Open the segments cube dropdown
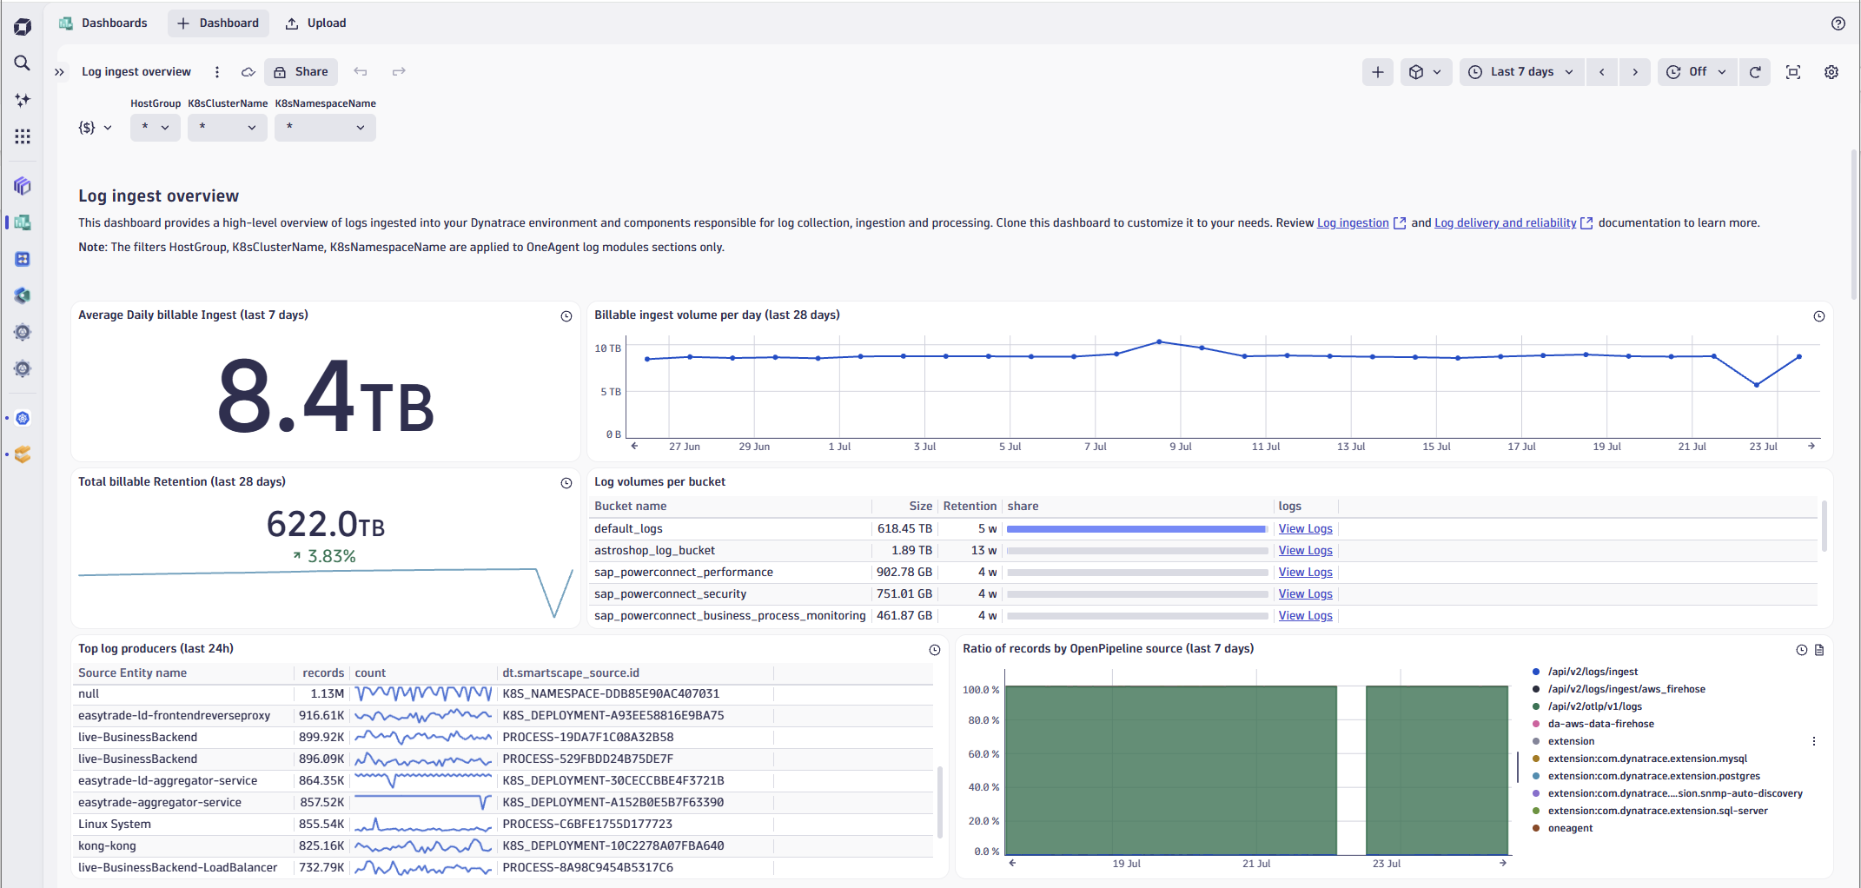 [x=1426, y=72]
